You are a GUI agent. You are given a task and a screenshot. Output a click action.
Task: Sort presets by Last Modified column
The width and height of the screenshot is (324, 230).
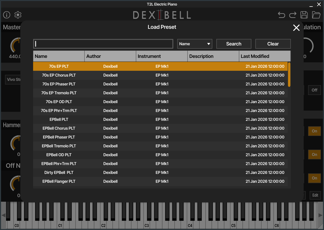[x=265, y=56]
